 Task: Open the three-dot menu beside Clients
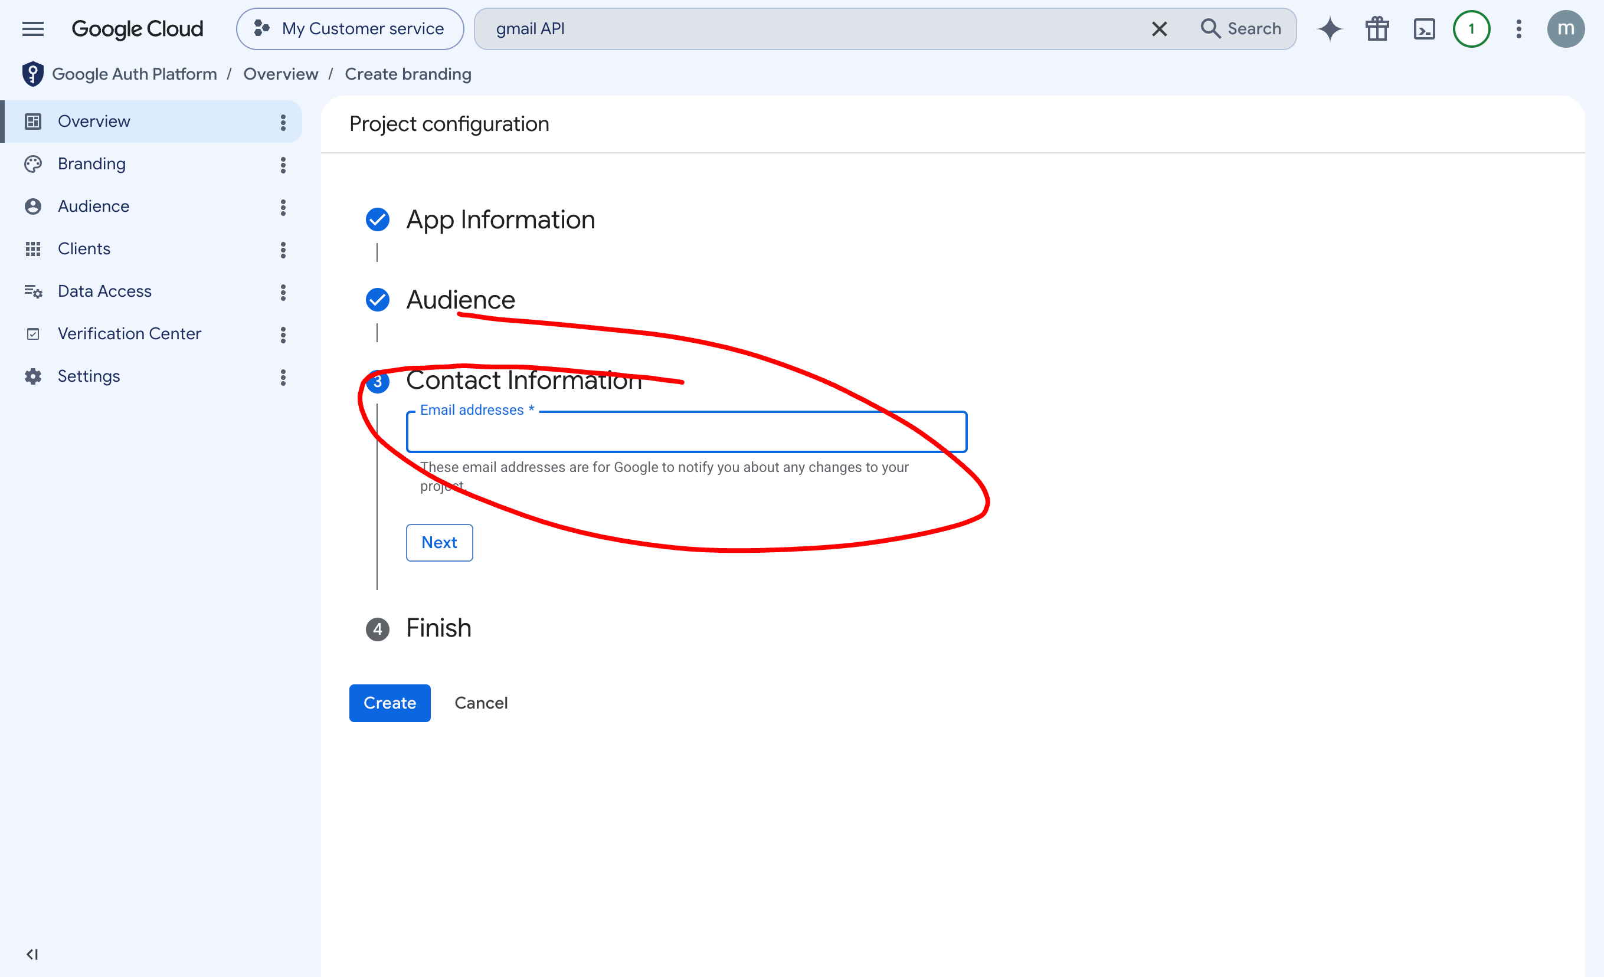coord(283,250)
